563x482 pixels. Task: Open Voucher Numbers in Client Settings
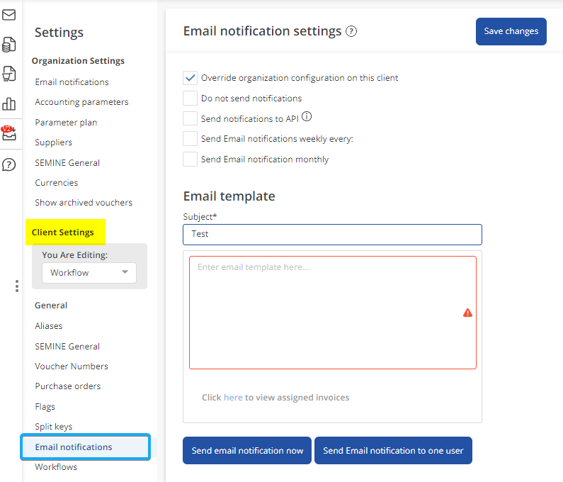tap(72, 366)
